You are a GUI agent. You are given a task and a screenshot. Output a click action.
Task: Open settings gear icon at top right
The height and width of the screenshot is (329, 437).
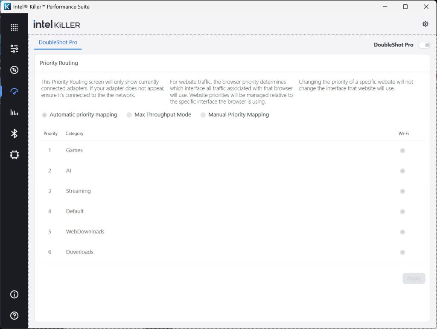coord(425,24)
